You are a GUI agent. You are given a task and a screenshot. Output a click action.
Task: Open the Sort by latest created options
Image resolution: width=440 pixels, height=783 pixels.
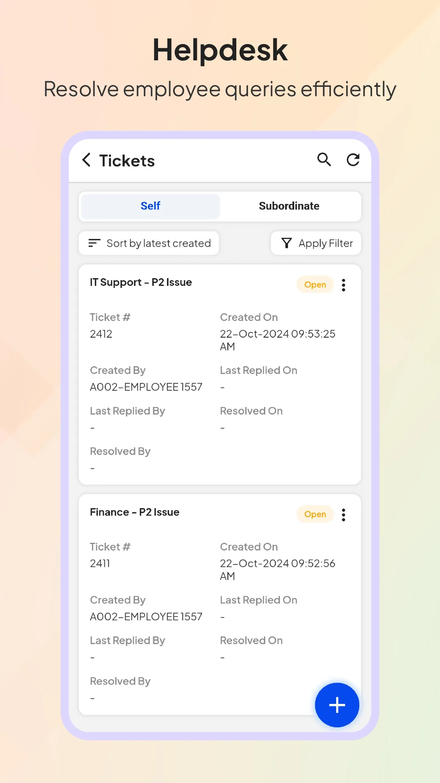[149, 243]
